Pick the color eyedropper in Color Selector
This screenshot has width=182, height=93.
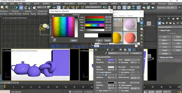tap(54, 40)
